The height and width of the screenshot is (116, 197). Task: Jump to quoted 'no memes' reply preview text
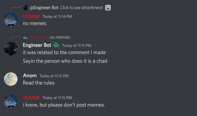point(60,37)
